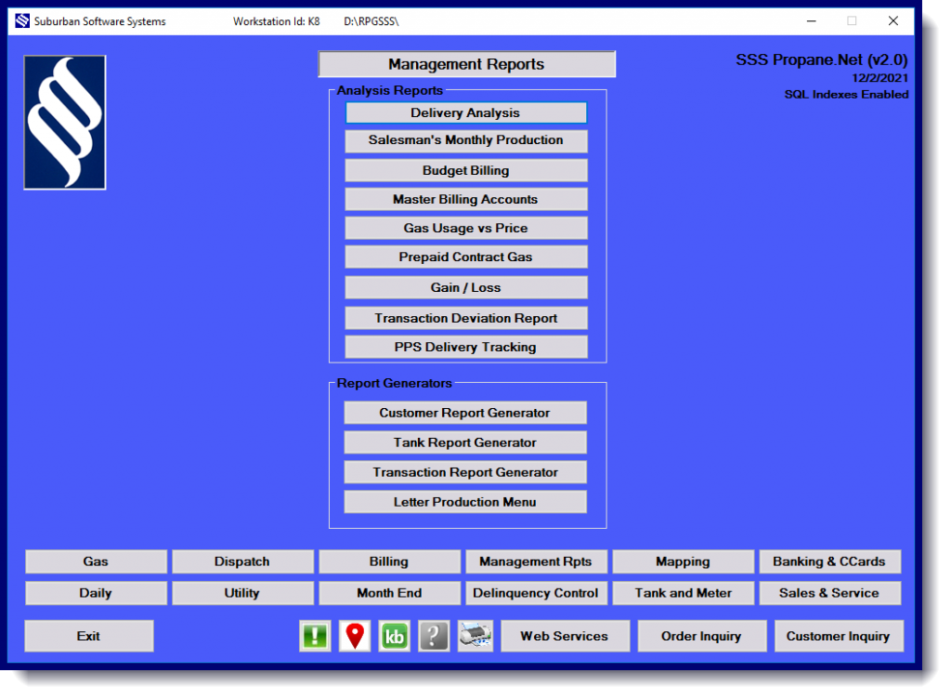The height and width of the screenshot is (699, 951).
Task: Open the Banking & CCards menu
Action: (x=829, y=561)
